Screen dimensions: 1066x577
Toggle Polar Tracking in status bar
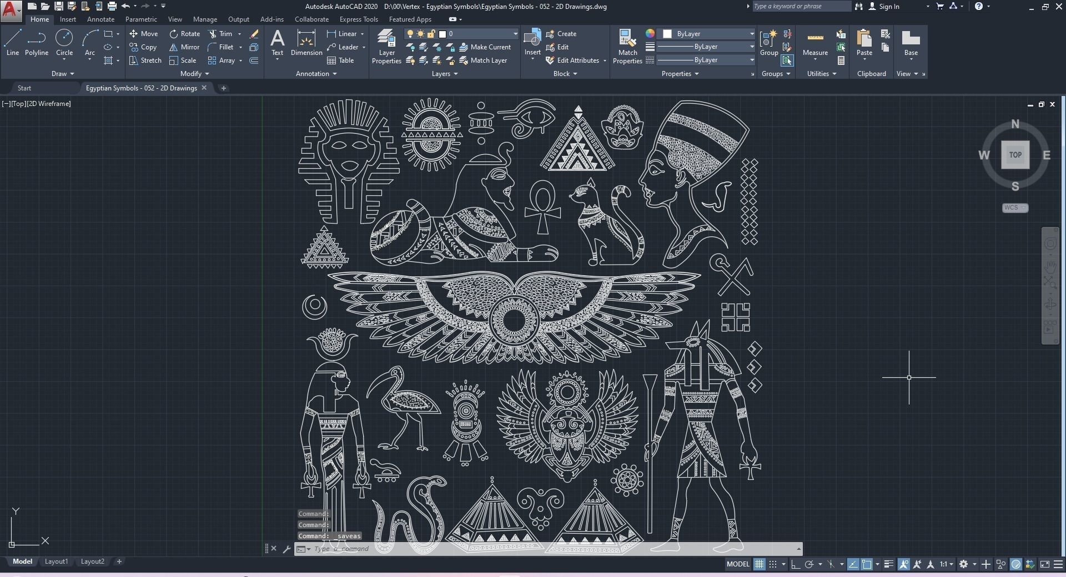click(x=809, y=564)
